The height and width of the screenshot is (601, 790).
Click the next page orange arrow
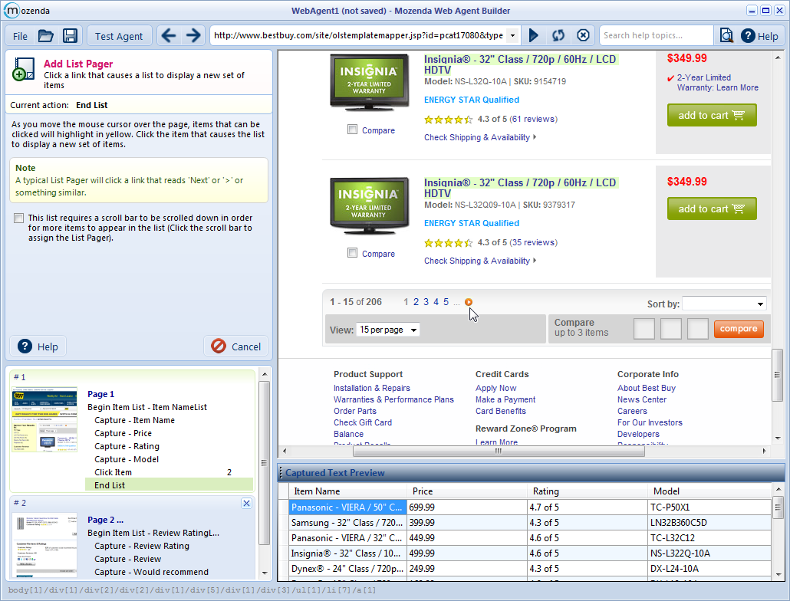pos(469,302)
